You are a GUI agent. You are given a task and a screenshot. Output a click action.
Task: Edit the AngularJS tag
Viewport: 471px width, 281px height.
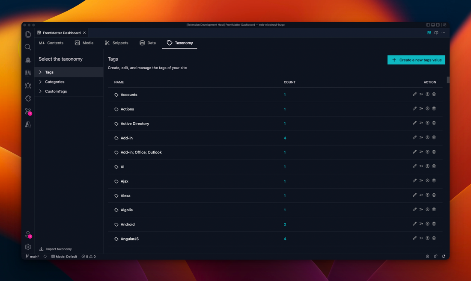pos(414,238)
